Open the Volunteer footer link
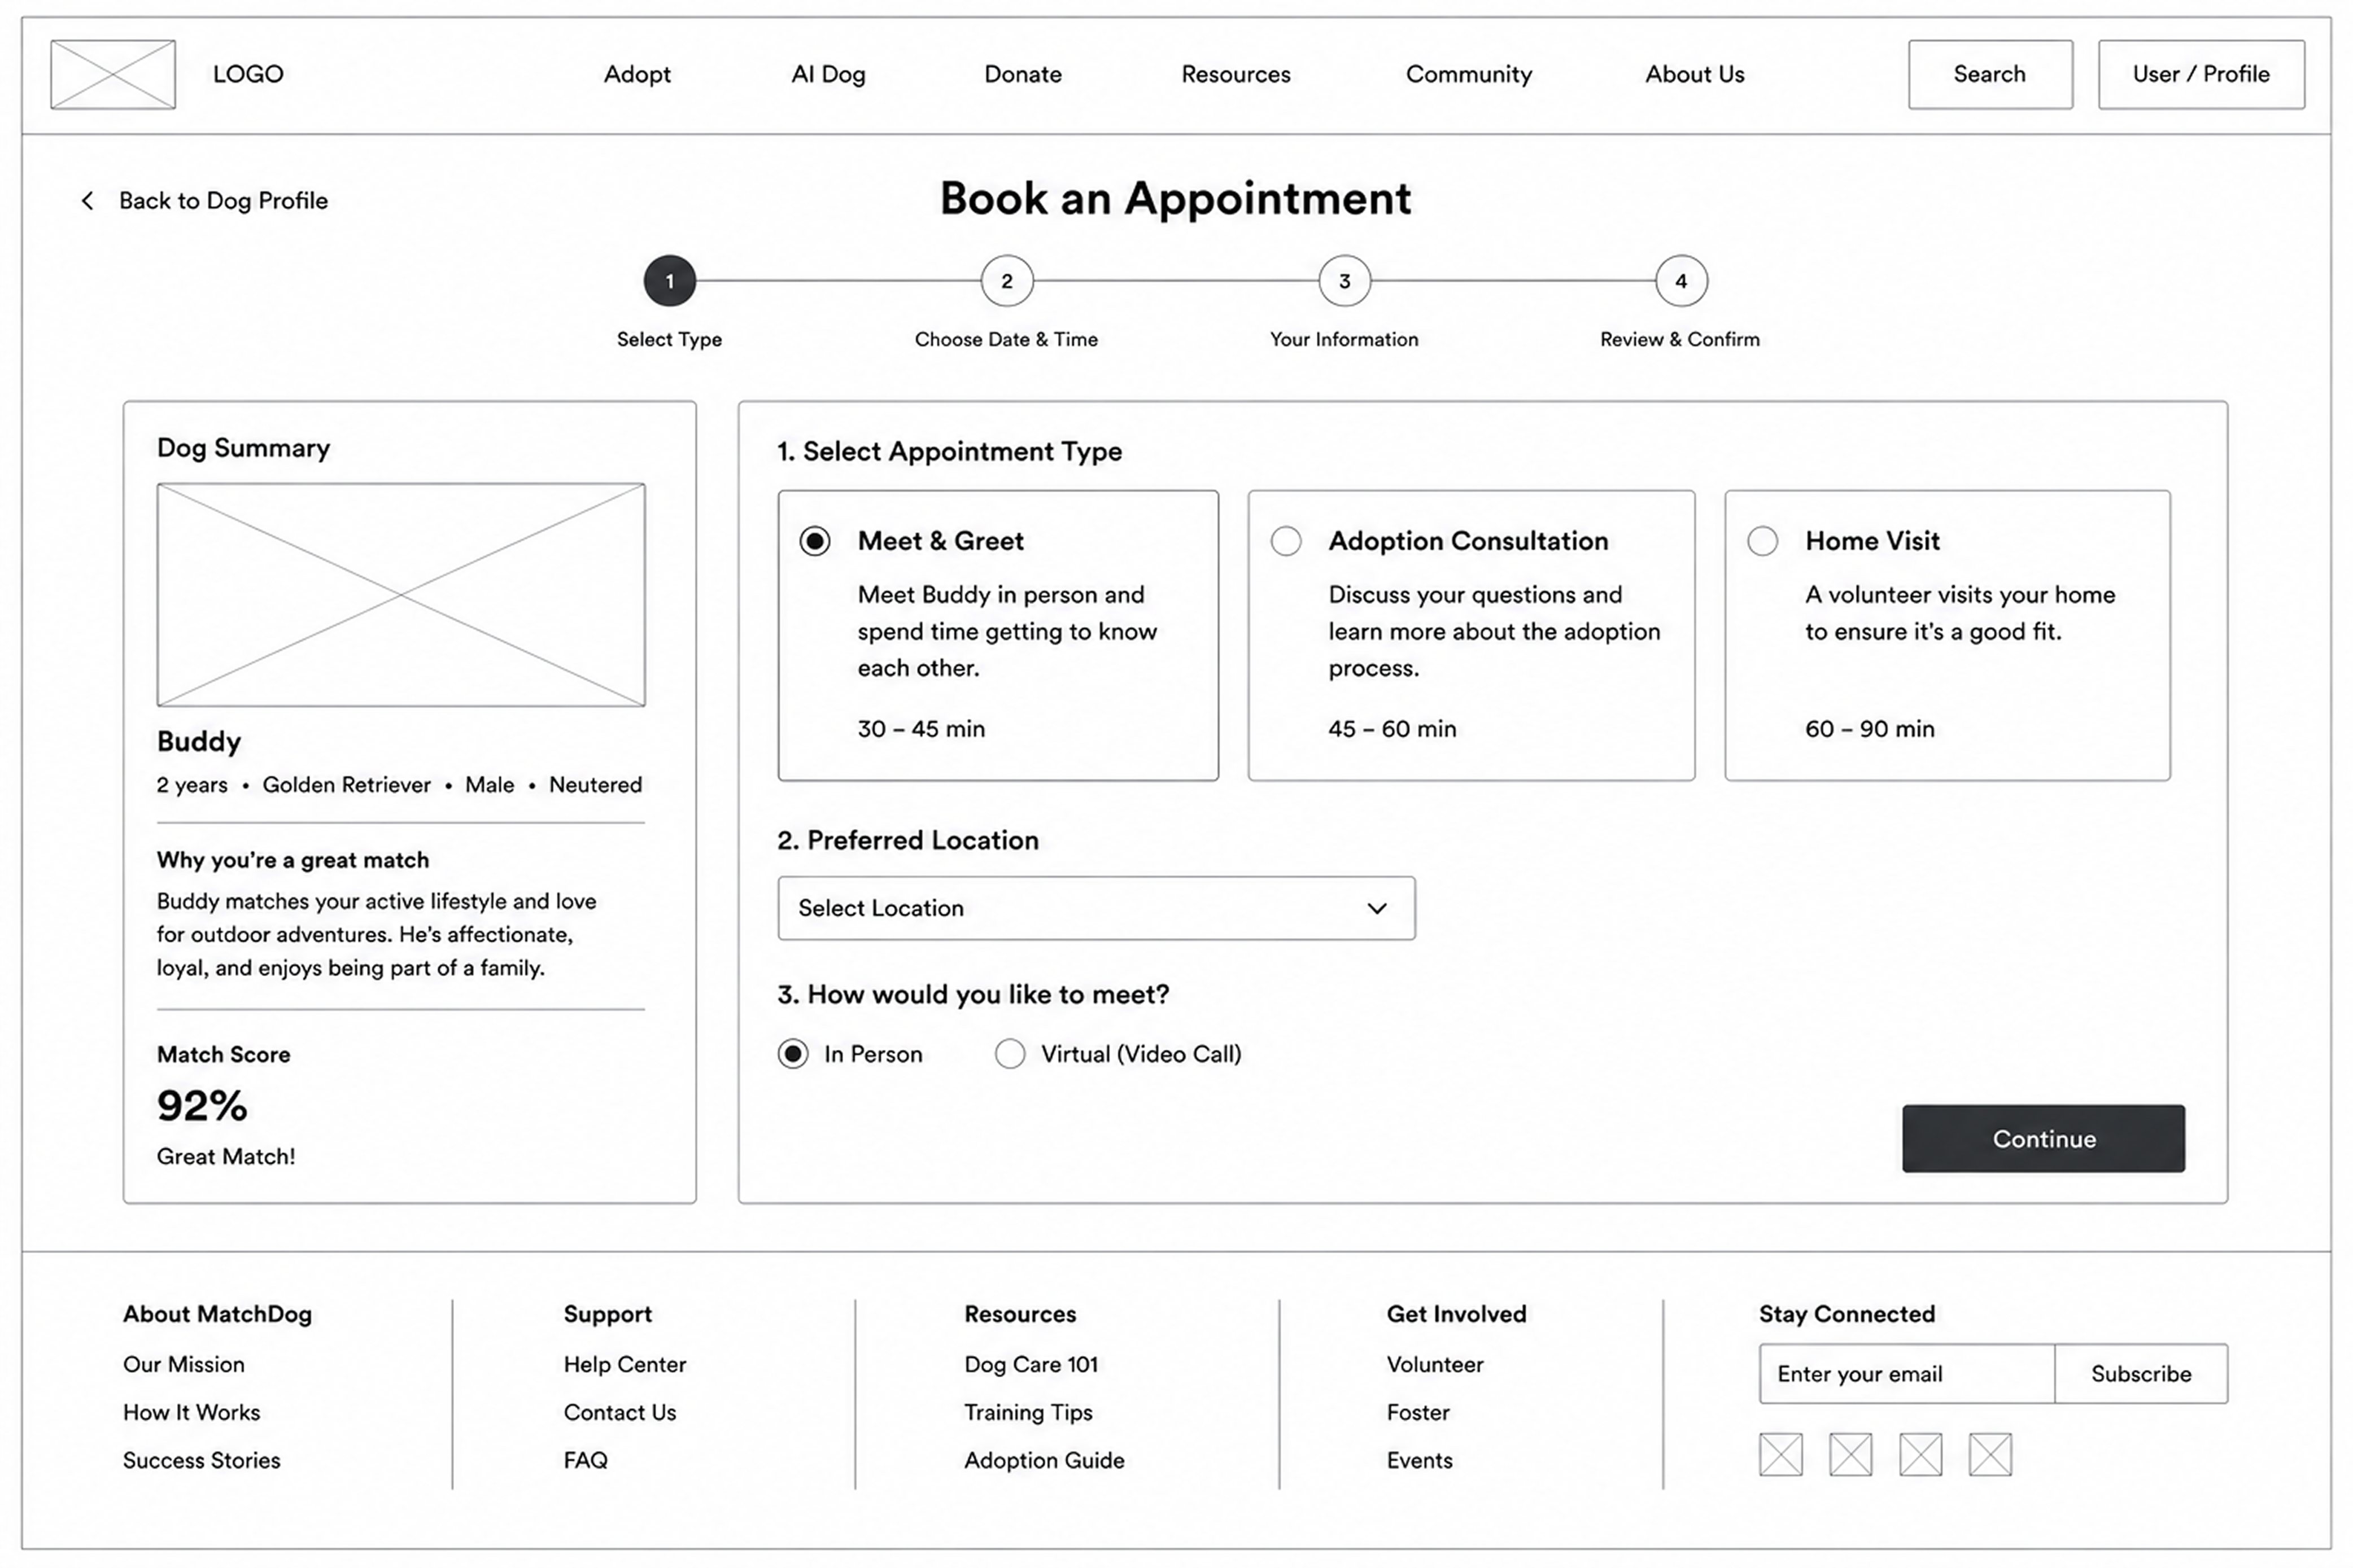This screenshot has height=1568, width=2353. coord(1435,1365)
